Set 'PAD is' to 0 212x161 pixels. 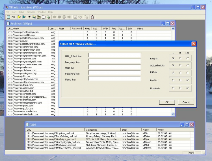(x=180, y=73)
